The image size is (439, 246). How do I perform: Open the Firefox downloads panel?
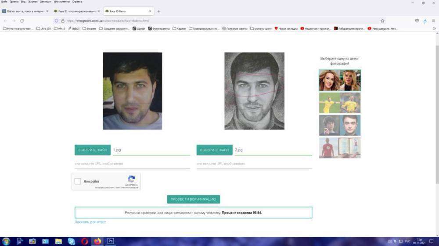425,21
